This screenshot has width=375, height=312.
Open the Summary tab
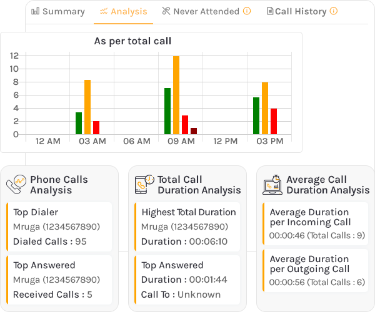(x=58, y=11)
